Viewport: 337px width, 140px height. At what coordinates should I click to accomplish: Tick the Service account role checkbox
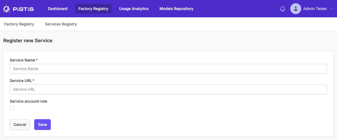pyautogui.click(x=12, y=108)
